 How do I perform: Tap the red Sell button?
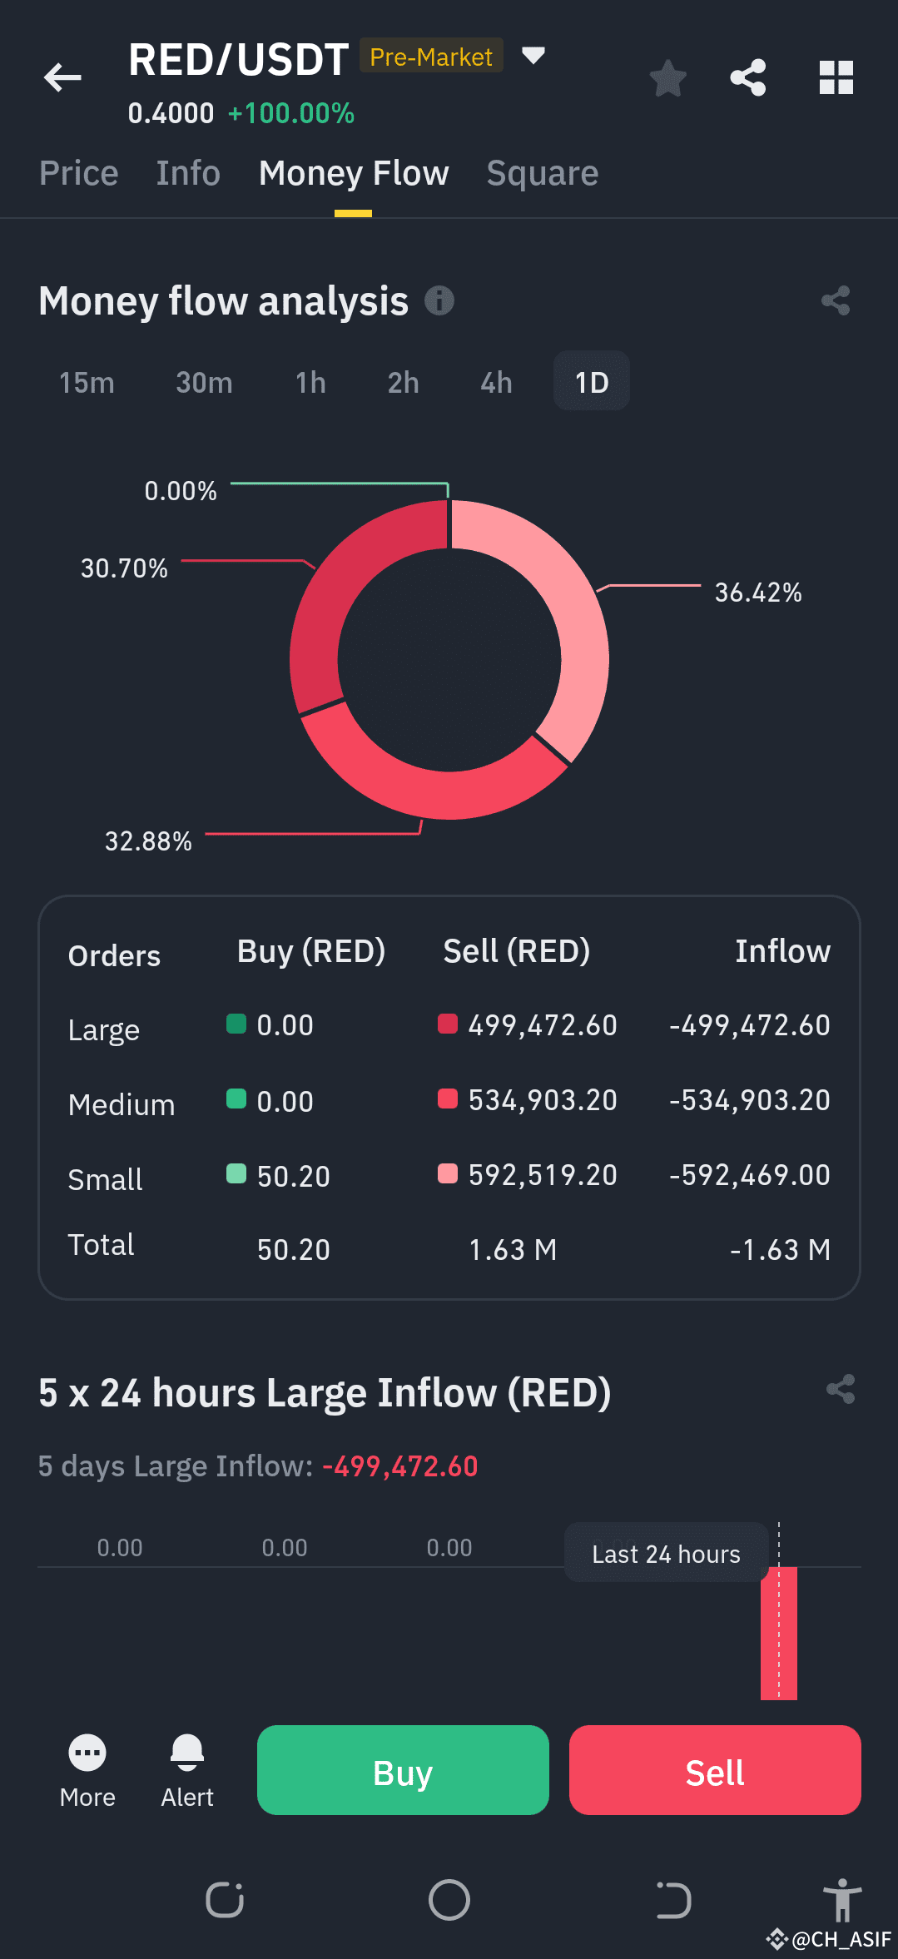pyautogui.click(x=715, y=1770)
